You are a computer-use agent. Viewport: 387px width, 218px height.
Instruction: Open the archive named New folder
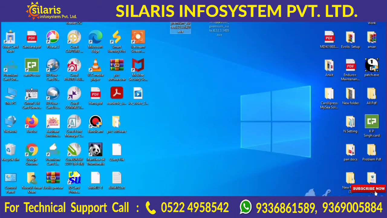point(350,96)
